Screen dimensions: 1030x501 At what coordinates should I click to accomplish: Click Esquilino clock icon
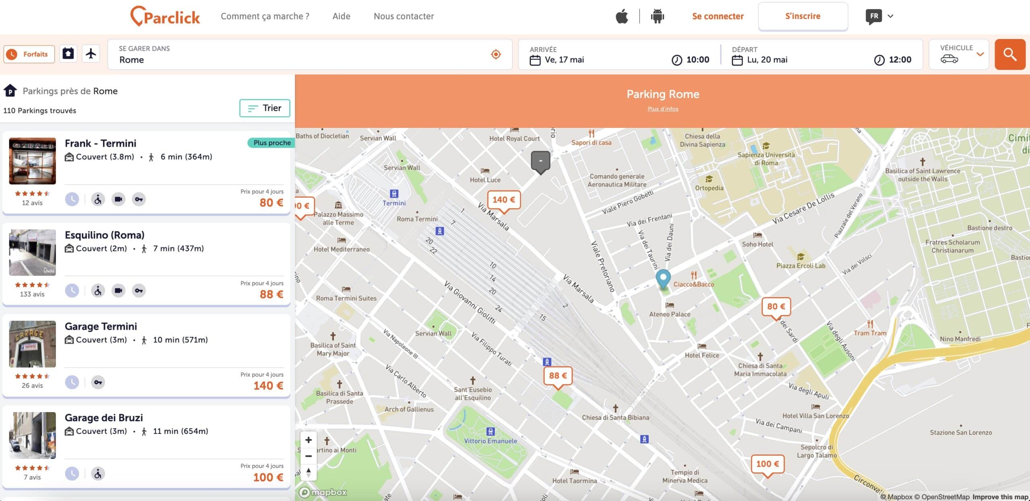click(72, 291)
